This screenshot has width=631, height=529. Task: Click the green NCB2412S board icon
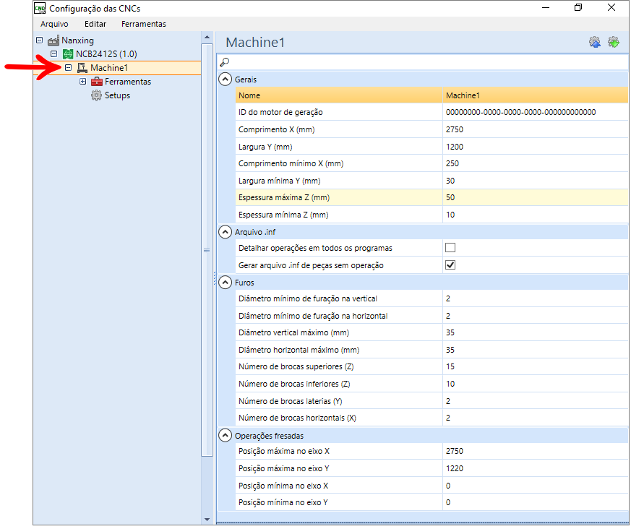68,54
